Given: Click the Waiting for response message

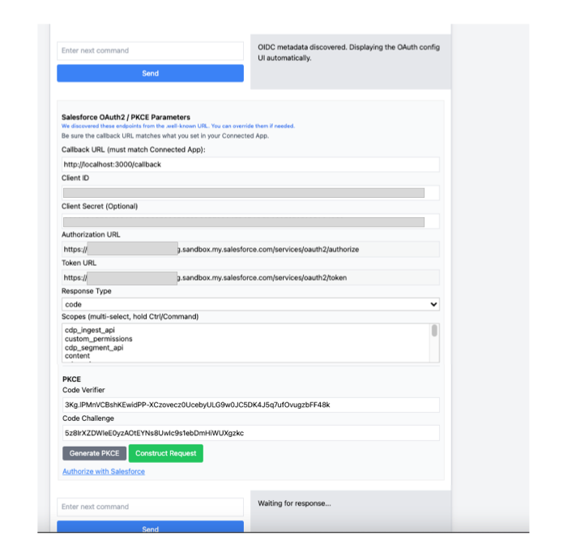Looking at the screenshot, I should coord(294,503).
